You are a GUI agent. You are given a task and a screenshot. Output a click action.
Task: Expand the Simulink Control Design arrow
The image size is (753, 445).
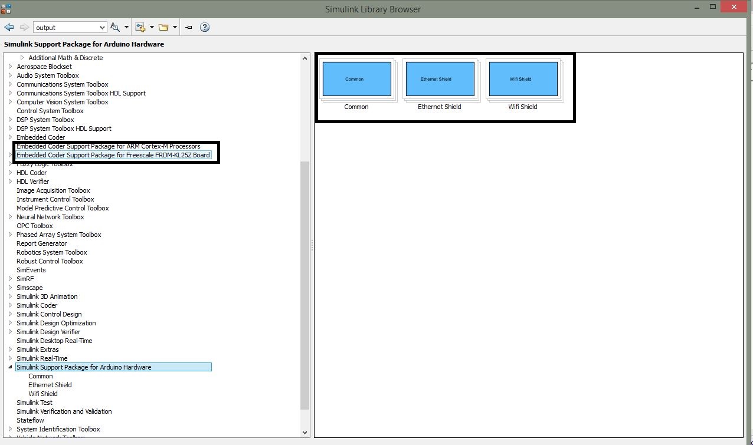tap(11, 314)
